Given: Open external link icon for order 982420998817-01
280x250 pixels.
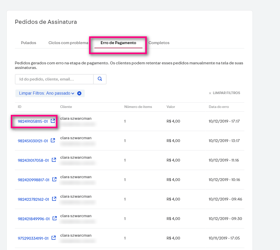Looking at the screenshot, I should [54, 179].
